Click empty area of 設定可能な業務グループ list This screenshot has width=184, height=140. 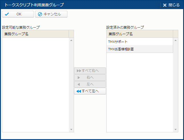point(35,85)
